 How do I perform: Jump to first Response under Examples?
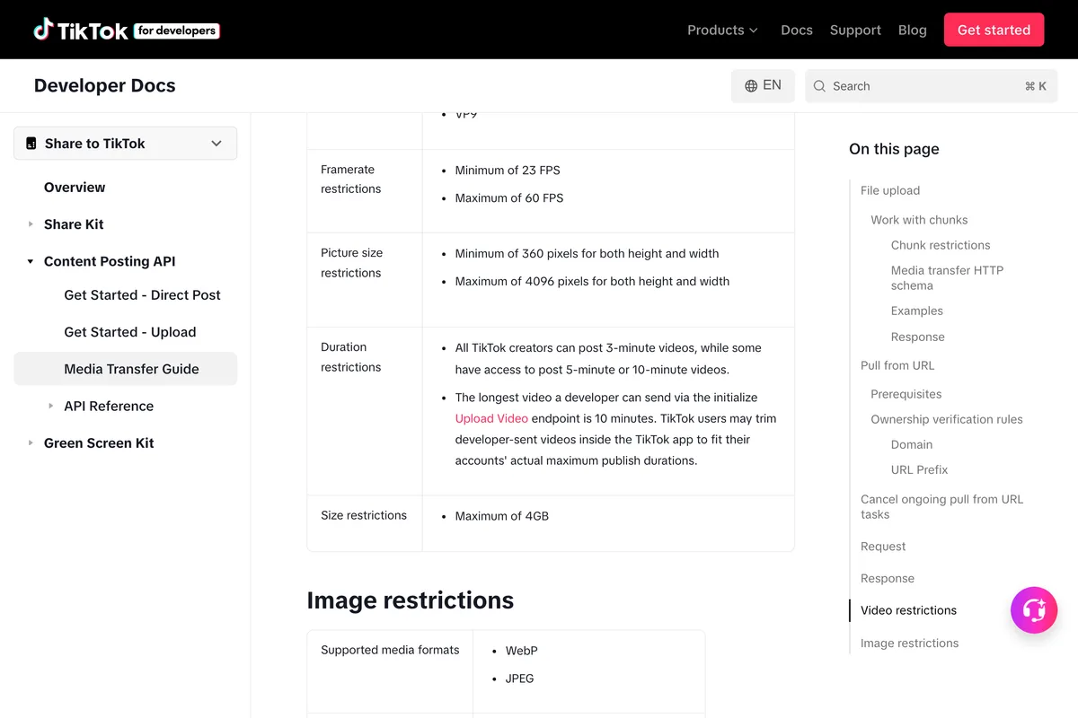pos(918,337)
